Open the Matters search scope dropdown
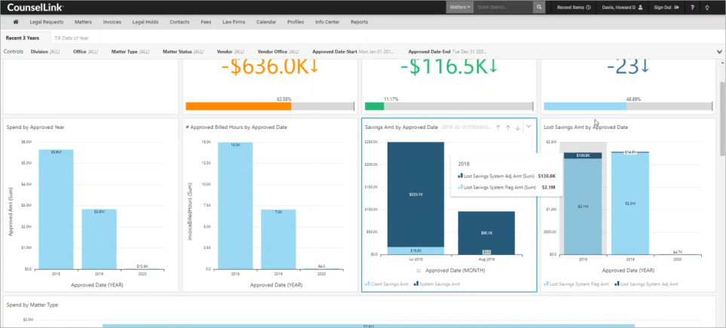 coord(460,8)
